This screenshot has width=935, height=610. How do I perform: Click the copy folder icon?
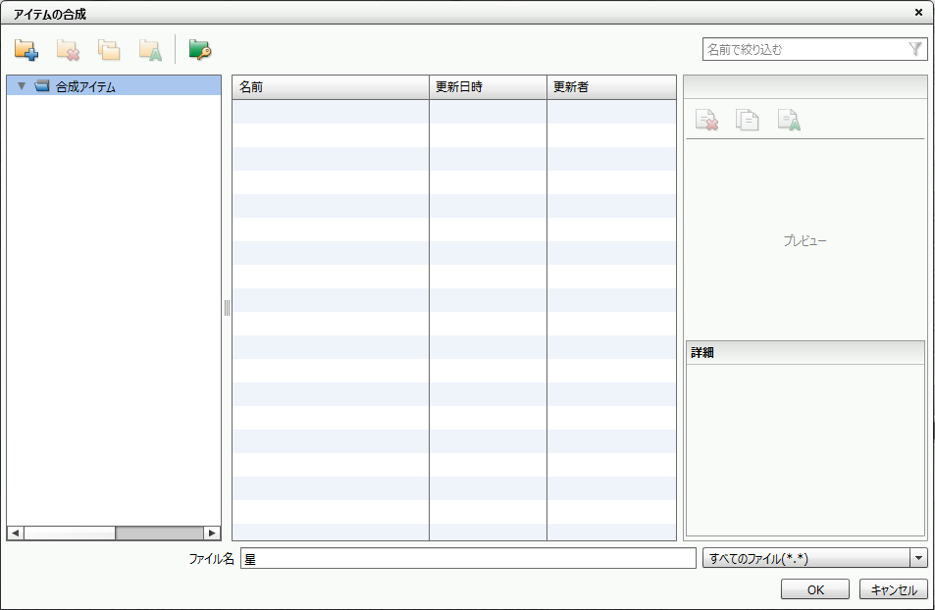pyautogui.click(x=111, y=48)
